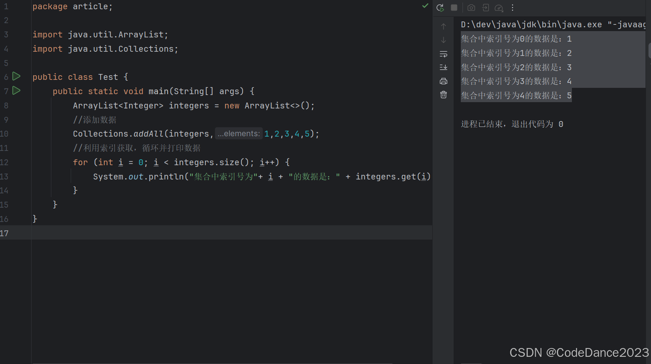651x364 pixels.
Task: Click the Print console icon
Action: tap(444, 81)
